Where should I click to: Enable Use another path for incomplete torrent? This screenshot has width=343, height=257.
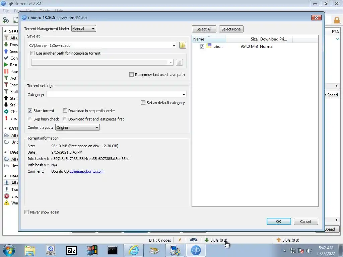pos(32,53)
